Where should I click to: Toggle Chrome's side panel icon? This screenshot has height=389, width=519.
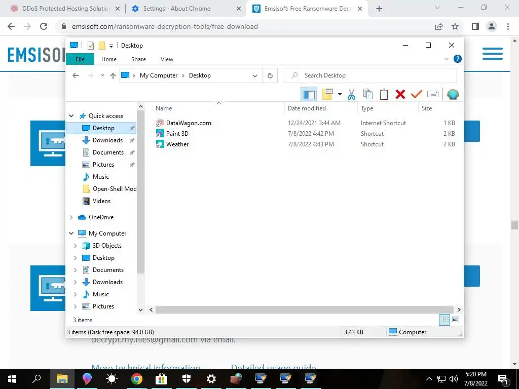click(x=475, y=26)
